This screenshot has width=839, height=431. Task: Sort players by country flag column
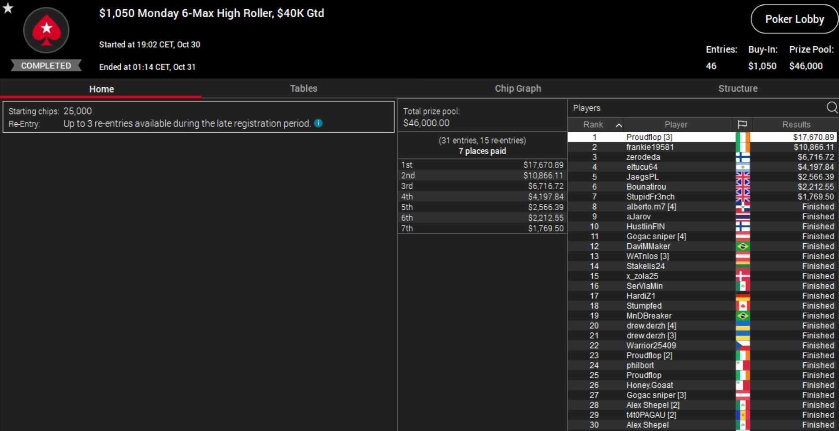pyautogui.click(x=742, y=125)
